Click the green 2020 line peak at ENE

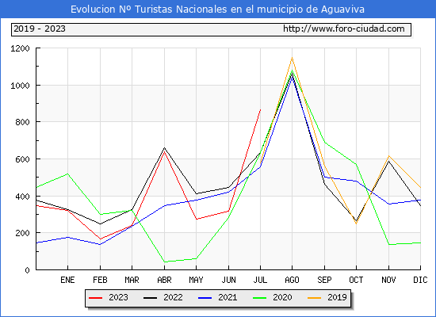click(67, 174)
